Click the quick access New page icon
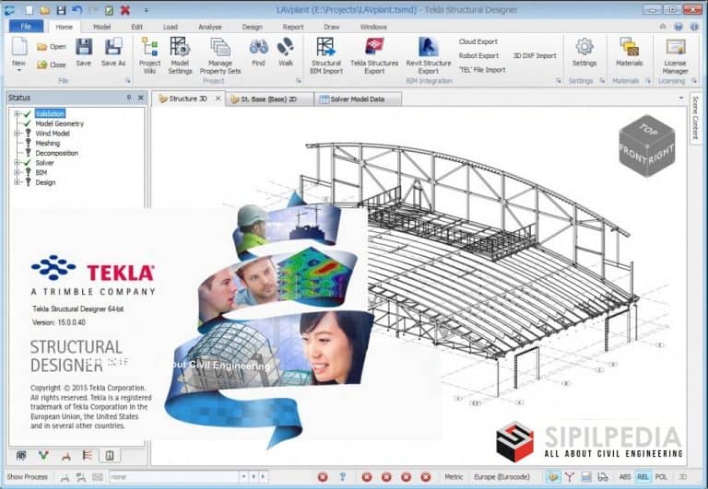The width and height of the screenshot is (708, 489). [29, 10]
